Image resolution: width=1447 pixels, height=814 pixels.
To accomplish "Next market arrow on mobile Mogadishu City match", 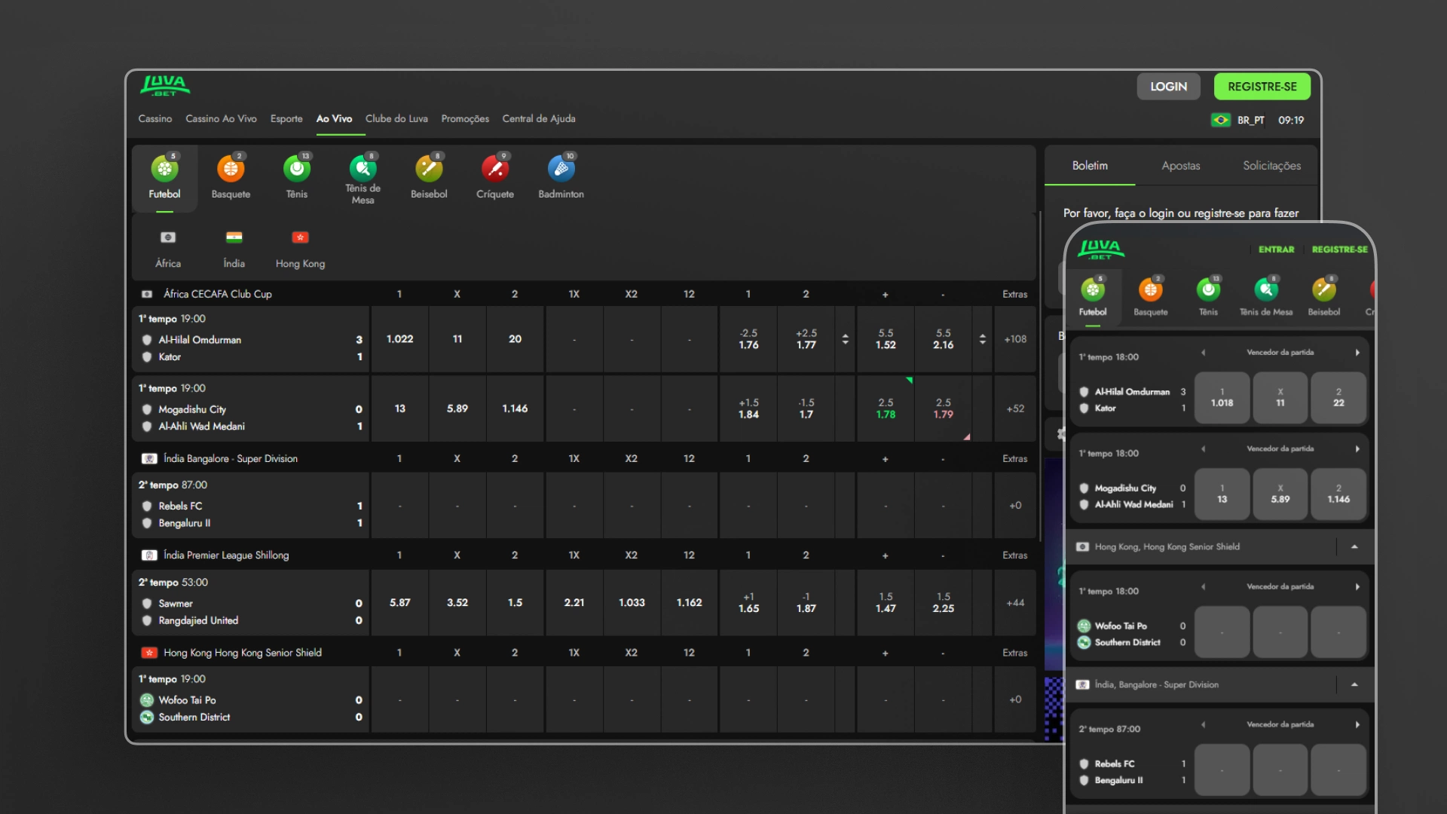I will click(x=1357, y=449).
